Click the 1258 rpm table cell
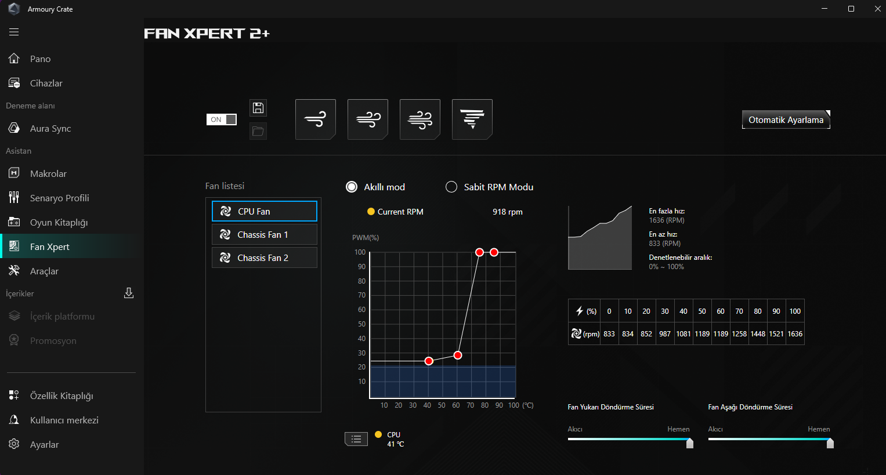Viewport: 886px width, 475px height. [x=739, y=333]
